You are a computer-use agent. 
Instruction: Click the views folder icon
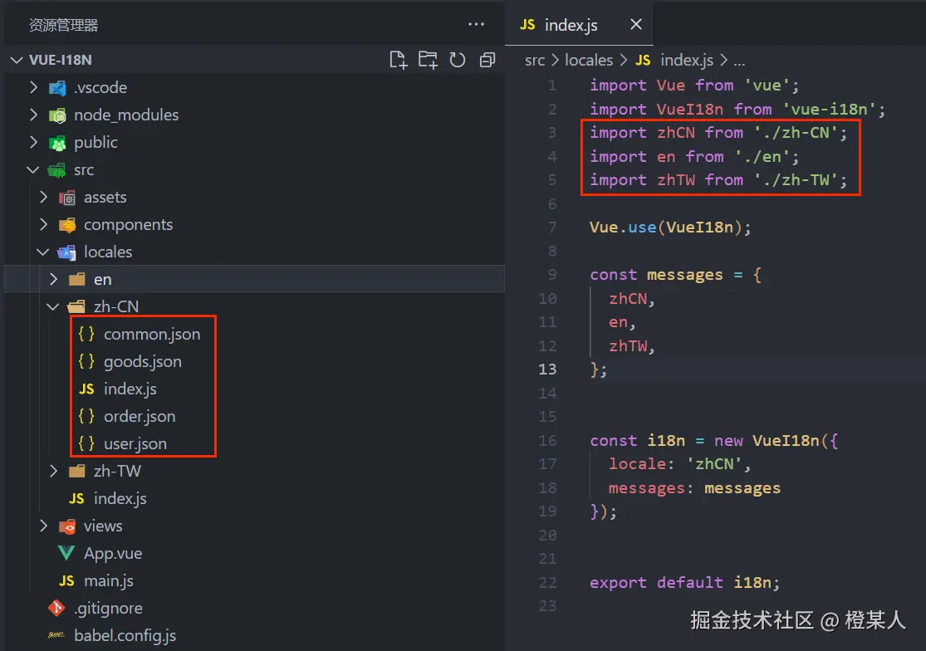point(67,526)
